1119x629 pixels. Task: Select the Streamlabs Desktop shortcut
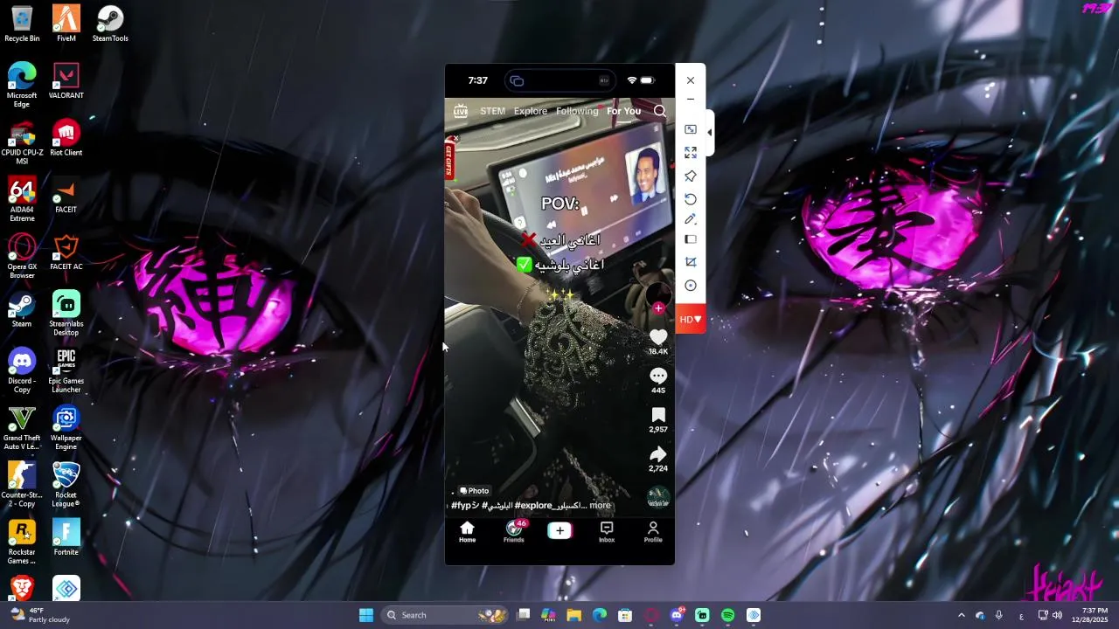pyautogui.click(x=66, y=314)
